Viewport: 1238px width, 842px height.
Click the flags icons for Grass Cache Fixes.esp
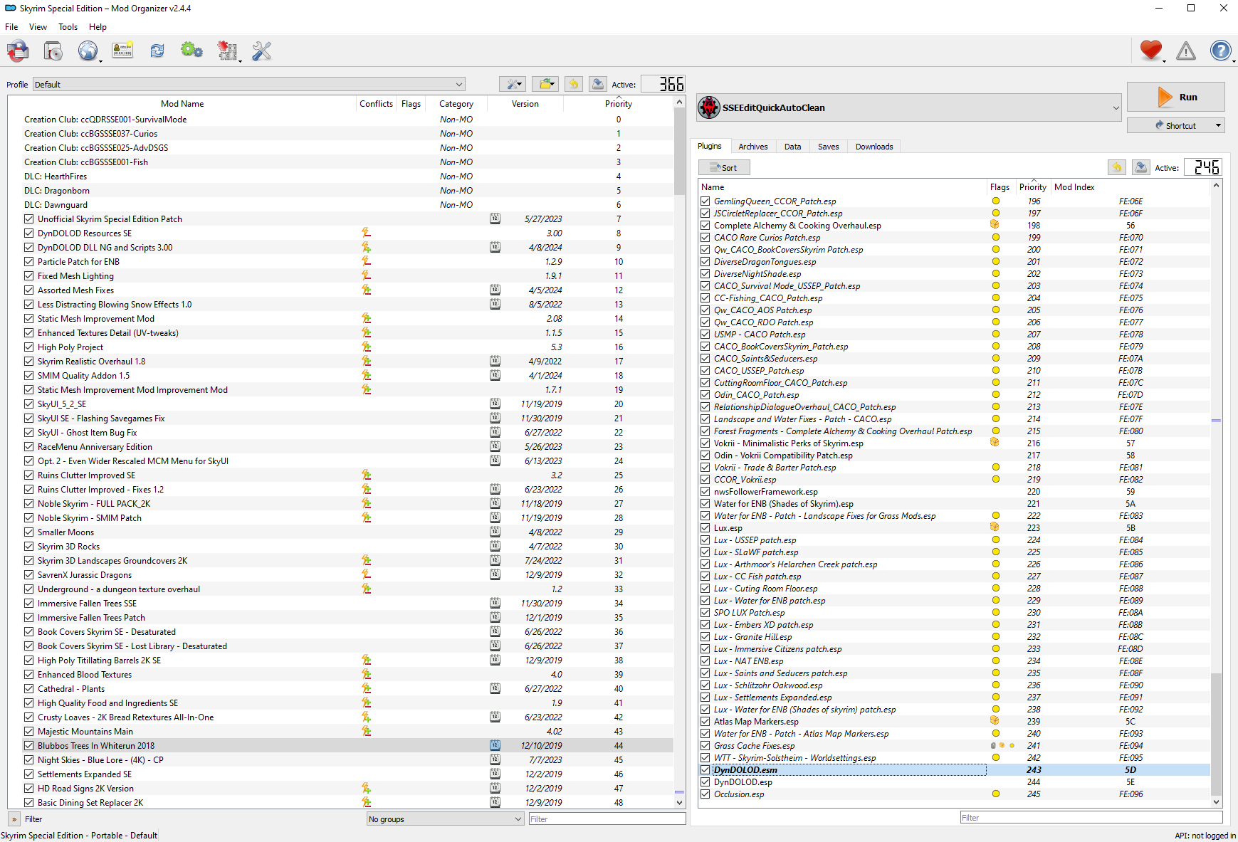[1002, 745]
